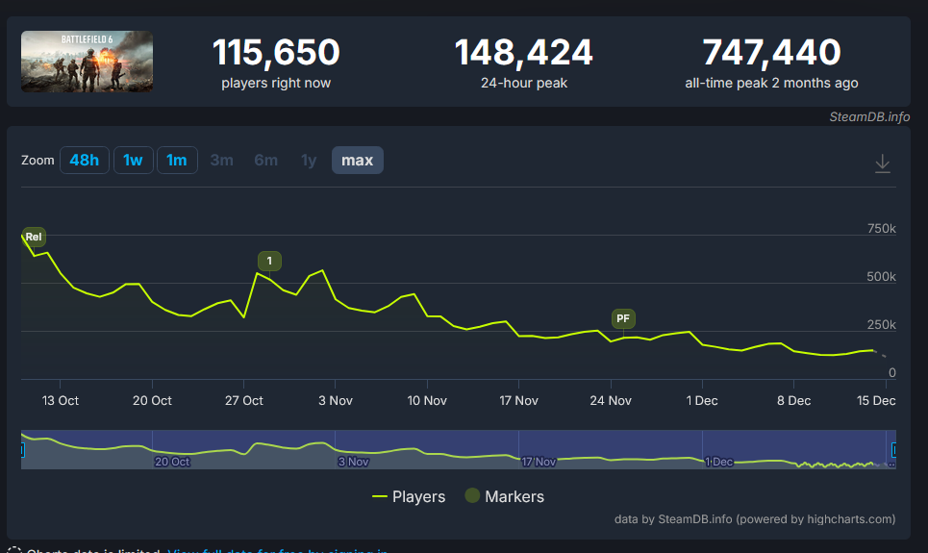Select the 1y zoom range
Viewport: 928px width, 553px height.
click(309, 160)
